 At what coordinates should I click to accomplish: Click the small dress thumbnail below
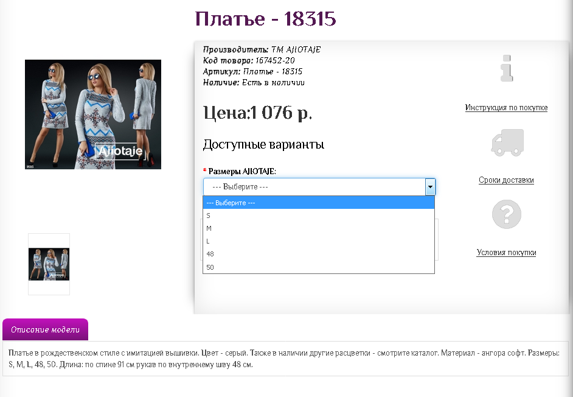pyautogui.click(x=49, y=264)
